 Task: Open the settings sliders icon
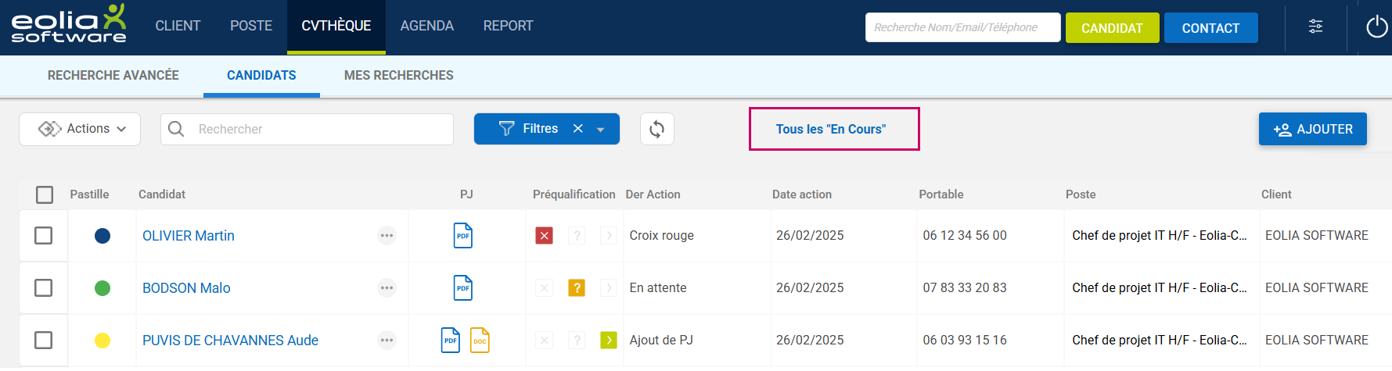(x=1315, y=27)
